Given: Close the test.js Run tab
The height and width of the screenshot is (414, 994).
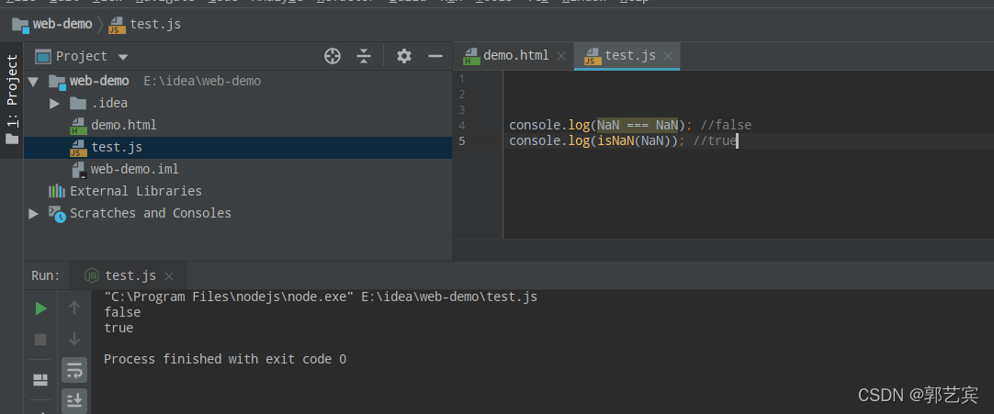Looking at the screenshot, I should coord(169,276).
